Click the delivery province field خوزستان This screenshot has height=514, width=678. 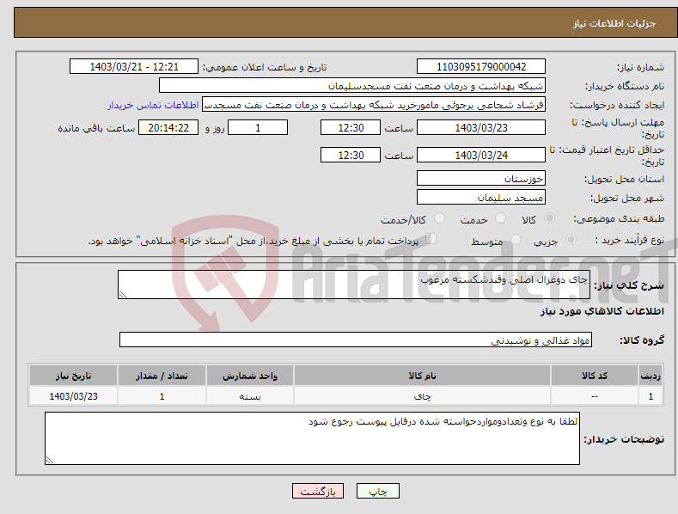point(481,178)
